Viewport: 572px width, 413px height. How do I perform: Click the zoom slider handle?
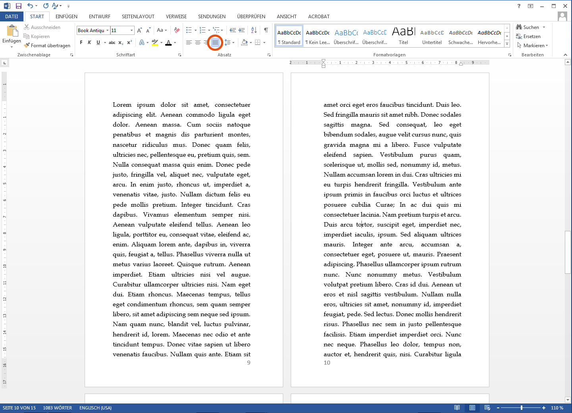click(x=522, y=408)
